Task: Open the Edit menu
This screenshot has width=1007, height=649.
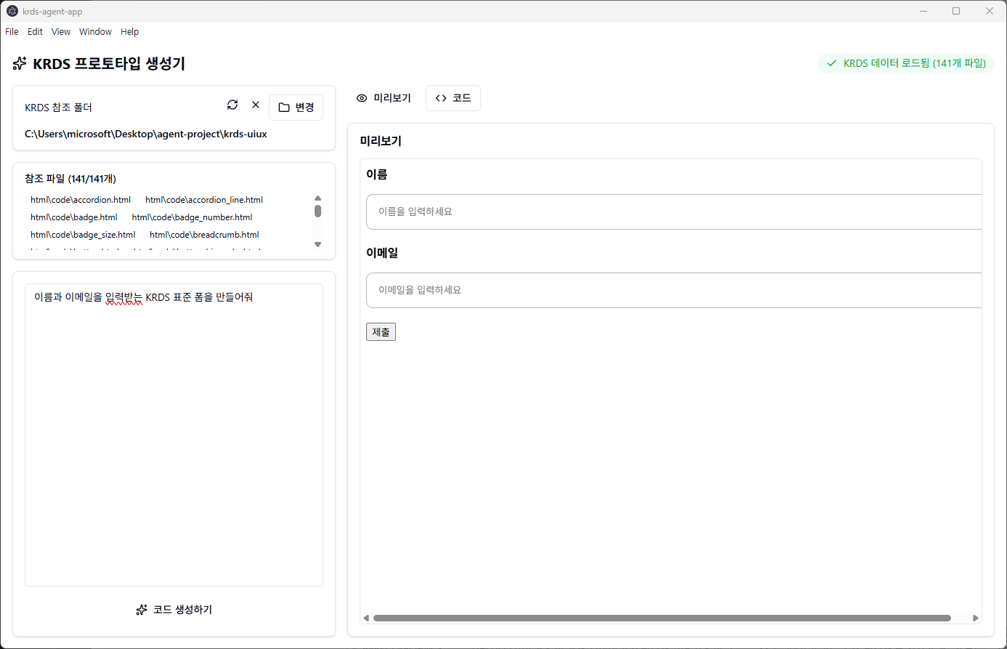Action: [35, 32]
